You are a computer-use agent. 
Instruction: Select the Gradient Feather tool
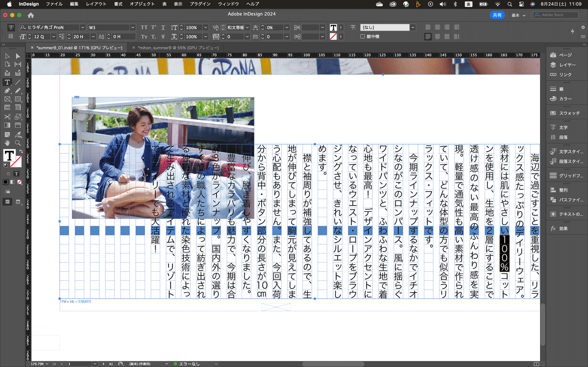[x=18, y=125]
